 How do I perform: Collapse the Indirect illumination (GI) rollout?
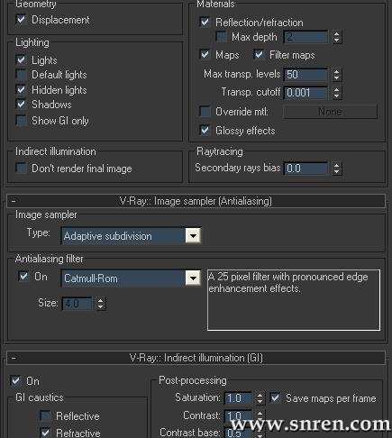[x=14, y=358]
